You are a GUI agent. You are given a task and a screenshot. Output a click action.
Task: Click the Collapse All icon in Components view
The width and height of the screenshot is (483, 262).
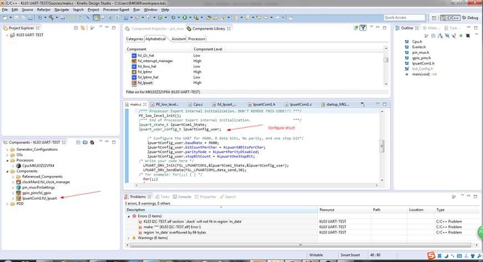click(x=78, y=142)
